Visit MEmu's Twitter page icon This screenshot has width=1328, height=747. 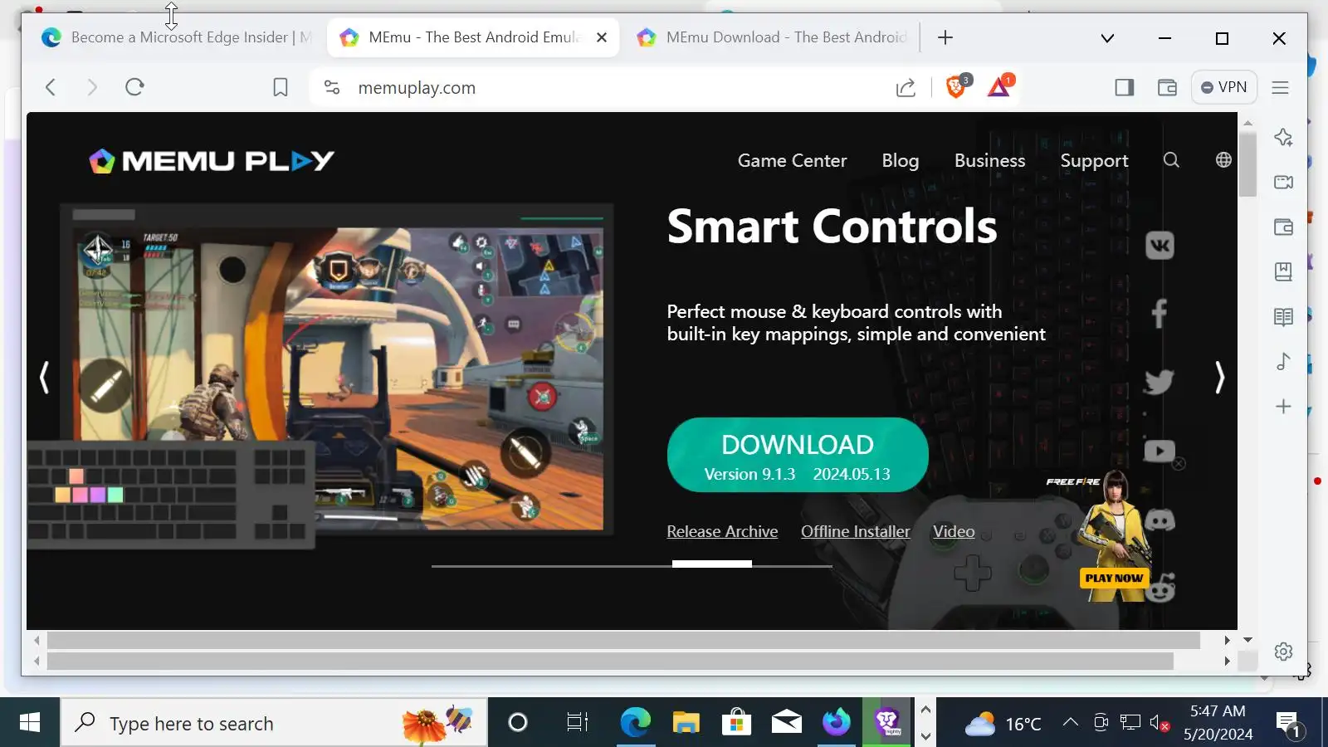point(1160,381)
